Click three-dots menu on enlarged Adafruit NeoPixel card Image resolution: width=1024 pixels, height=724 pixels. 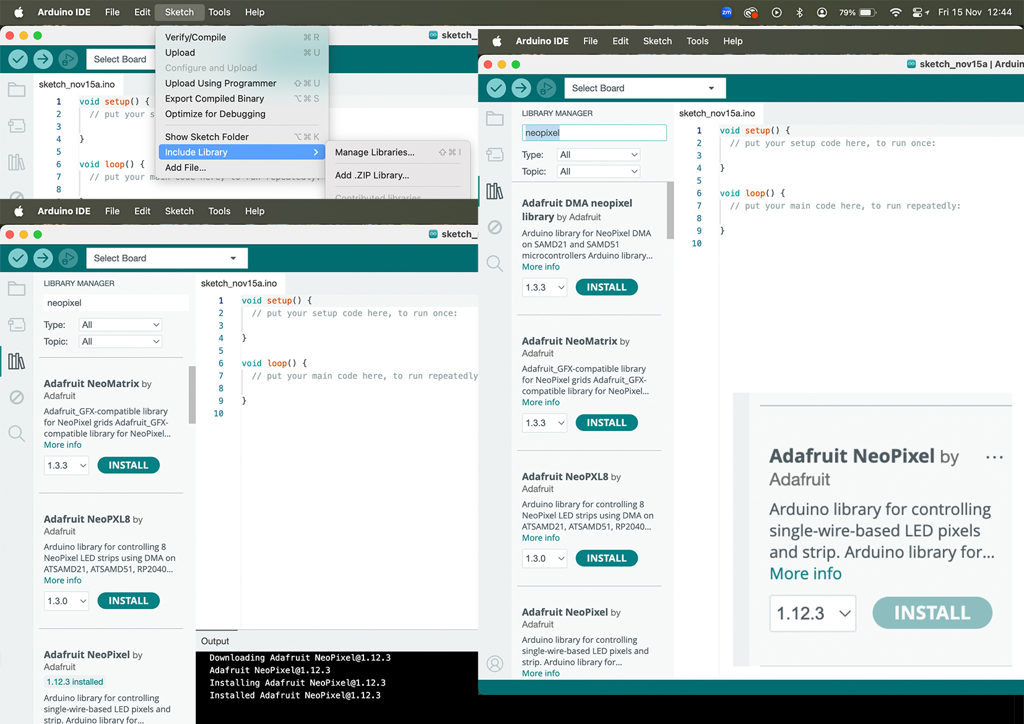[994, 457]
